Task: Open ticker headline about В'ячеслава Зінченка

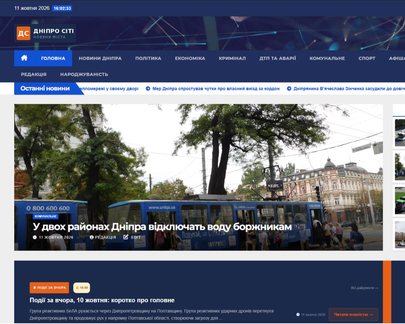Action: [x=349, y=88]
